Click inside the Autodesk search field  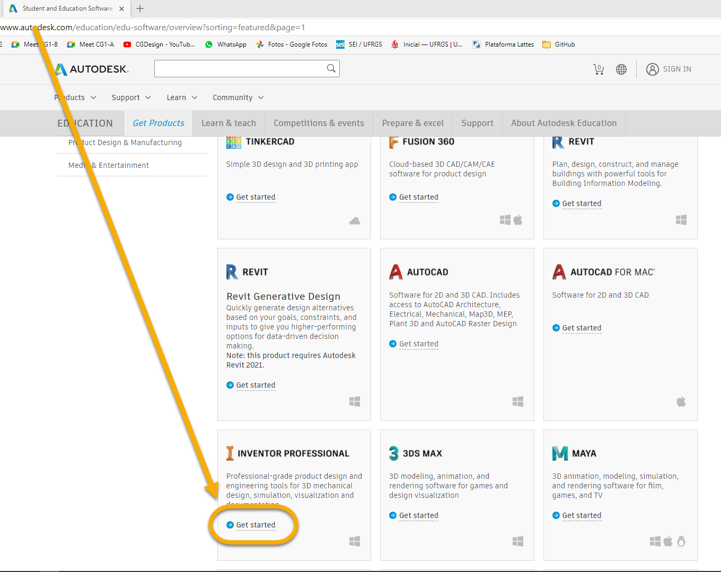[x=240, y=68]
